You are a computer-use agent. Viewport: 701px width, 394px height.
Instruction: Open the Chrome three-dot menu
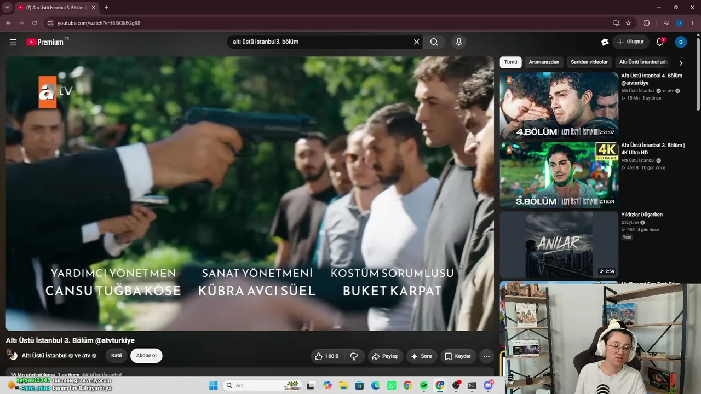click(693, 23)
